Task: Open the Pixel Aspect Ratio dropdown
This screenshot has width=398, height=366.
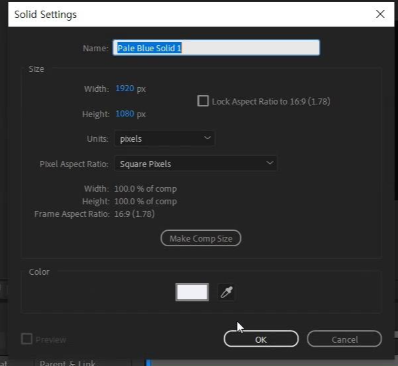Action: pos(196,164)
